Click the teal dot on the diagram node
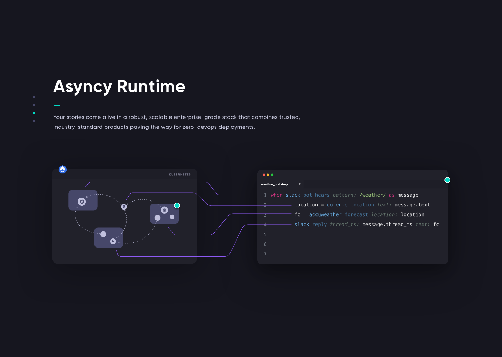 (x=177, y=206)
